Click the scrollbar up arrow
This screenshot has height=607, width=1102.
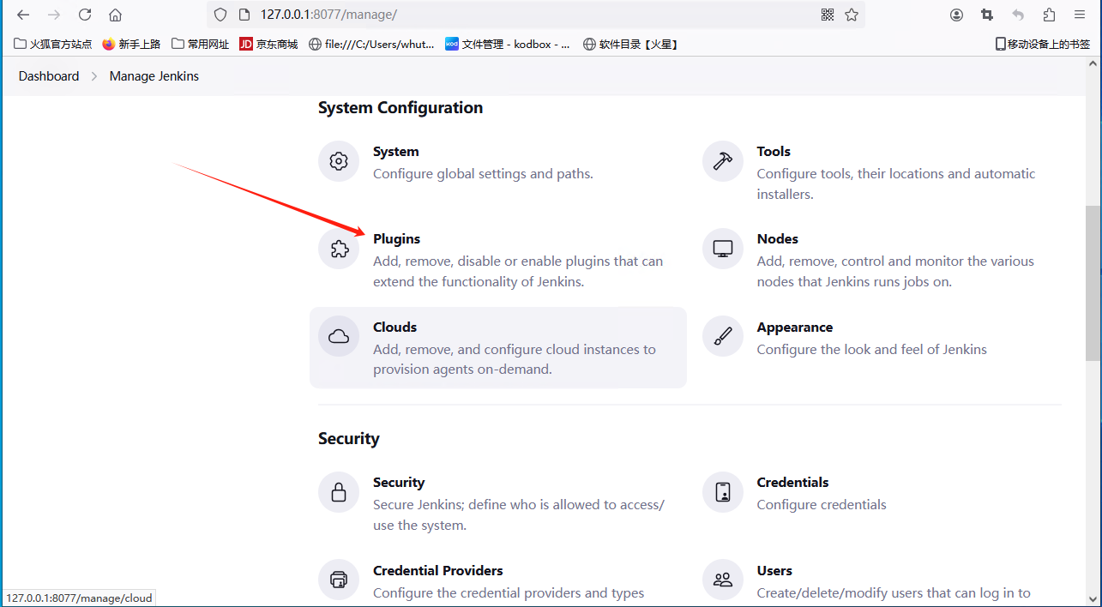click(x=1093, y=65)
